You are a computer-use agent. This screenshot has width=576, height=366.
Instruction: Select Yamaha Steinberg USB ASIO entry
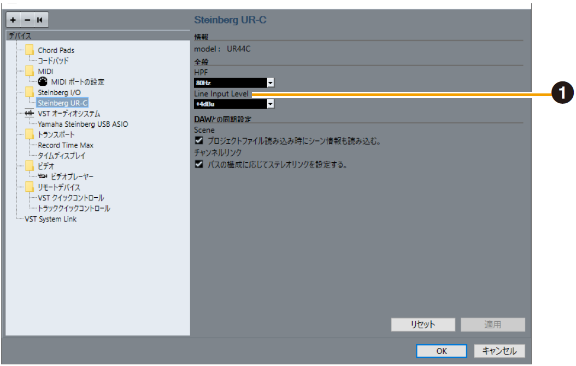click(x=83, y=124)
